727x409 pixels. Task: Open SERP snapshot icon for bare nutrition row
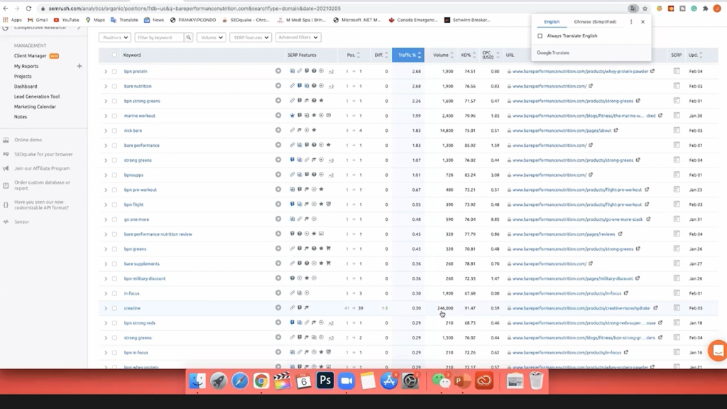click(677, 86)
